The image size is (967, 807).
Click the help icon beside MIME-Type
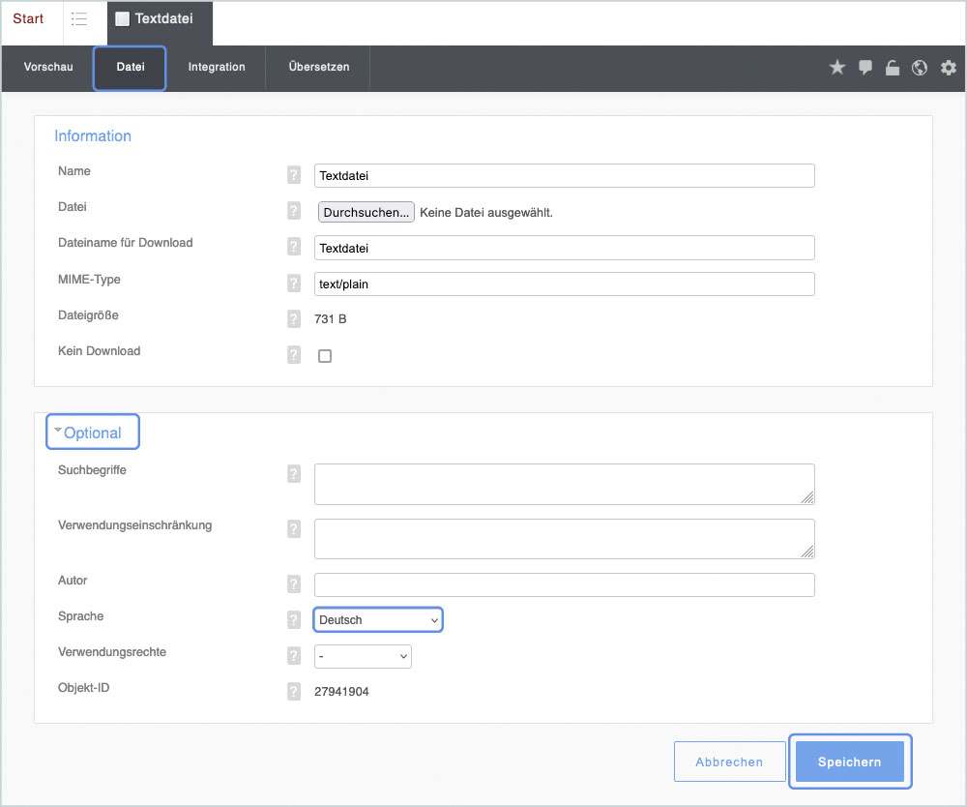click(x=294, y=284)
